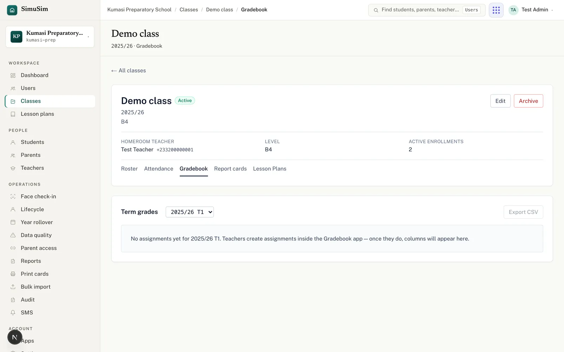Go to Students in the sidebar

coord(50,142)
